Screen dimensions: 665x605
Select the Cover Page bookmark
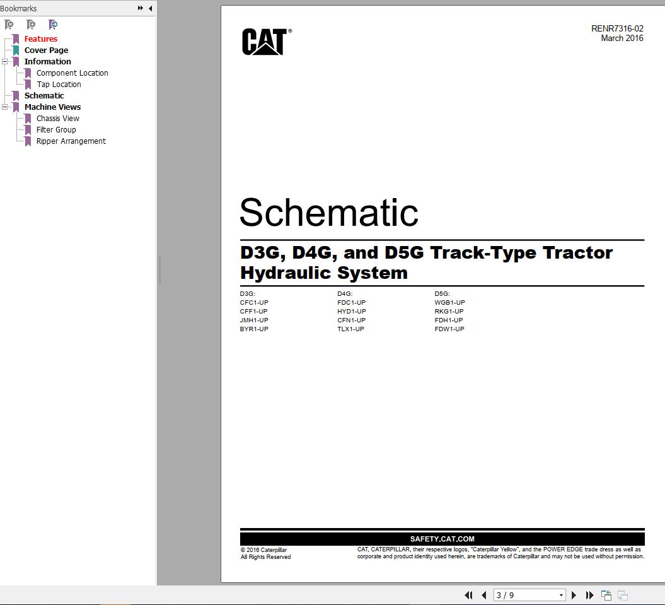[x=45, y=50]
